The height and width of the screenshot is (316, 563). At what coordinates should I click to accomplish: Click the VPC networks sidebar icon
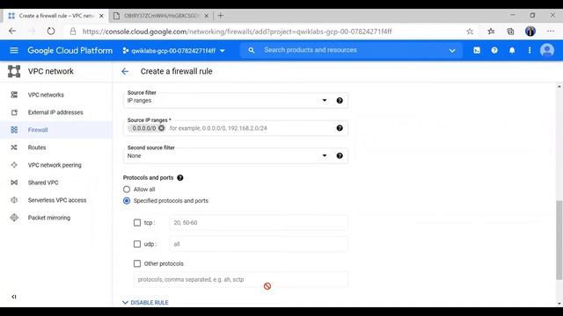(14, 95)
